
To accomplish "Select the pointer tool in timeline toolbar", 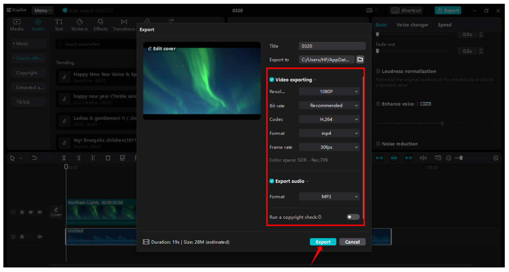I will pos(12,158).
